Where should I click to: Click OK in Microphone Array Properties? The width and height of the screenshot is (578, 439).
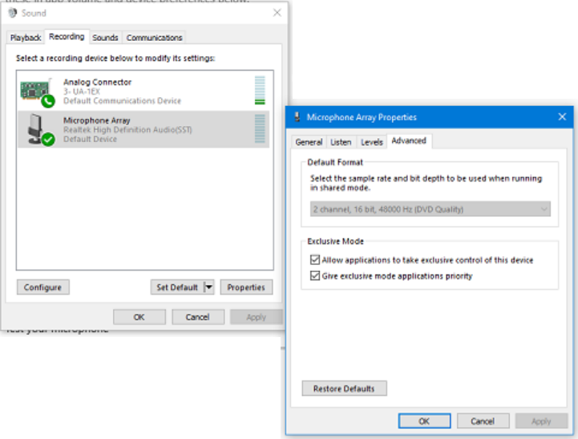click(424, 421)
